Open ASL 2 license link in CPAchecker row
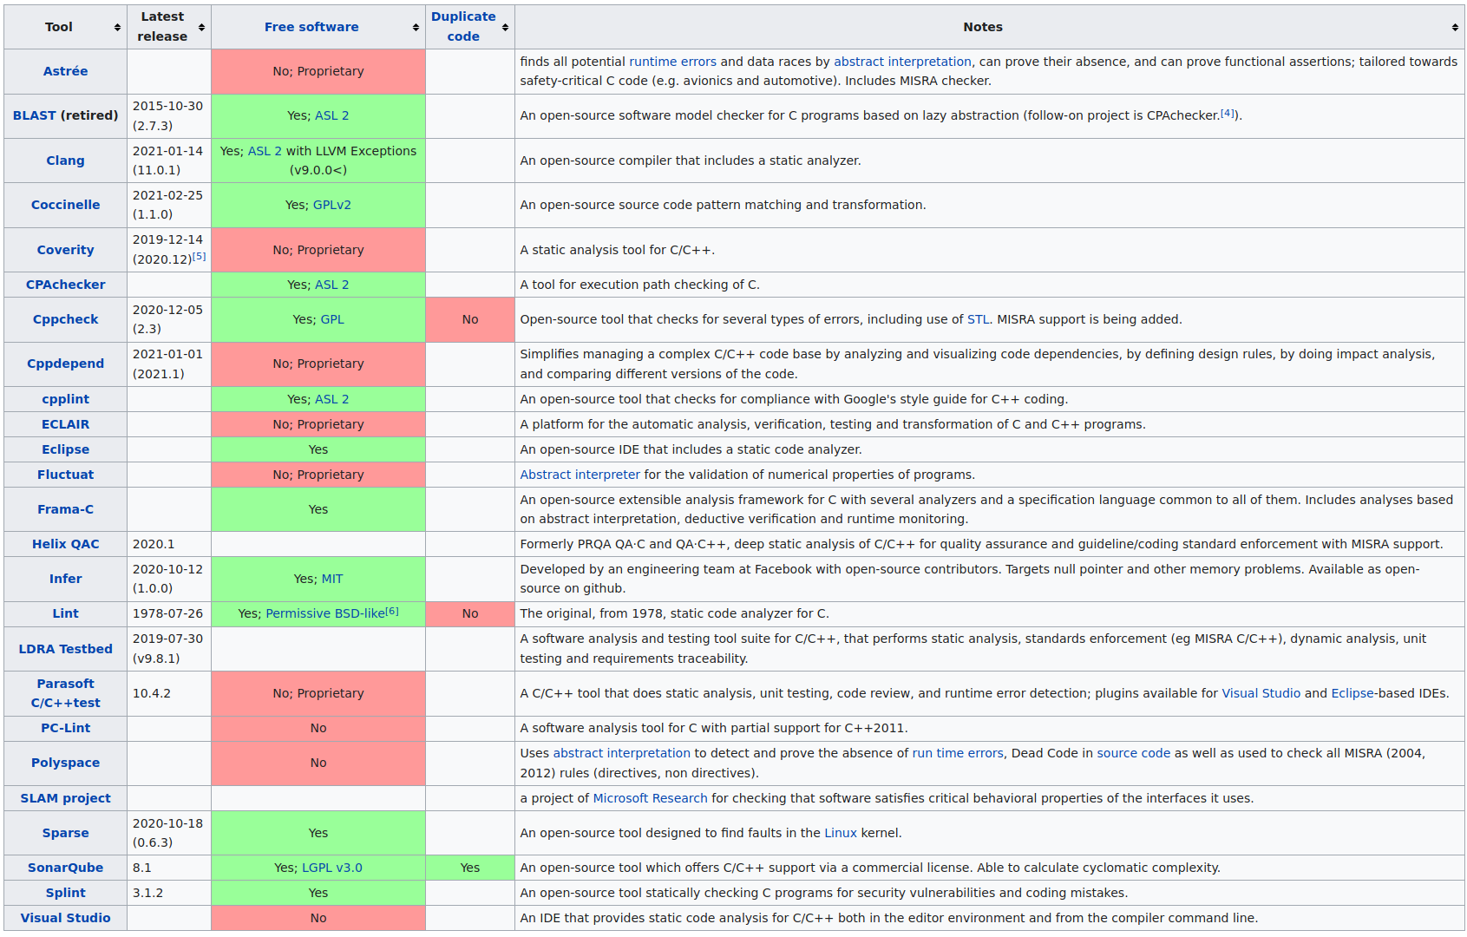This screenshot has width=1467, height=937. pos(331,285)
